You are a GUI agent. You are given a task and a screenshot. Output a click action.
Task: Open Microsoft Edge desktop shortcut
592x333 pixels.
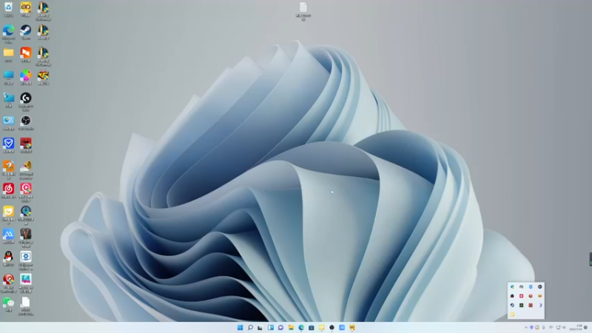[x=8, y=33]
